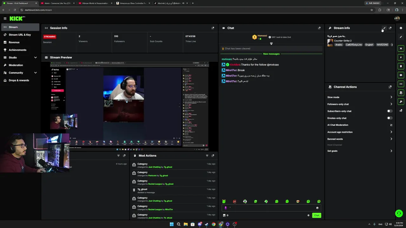Expand Set goals options
This screenshot has height=228, width=406.
click(391, 151)
